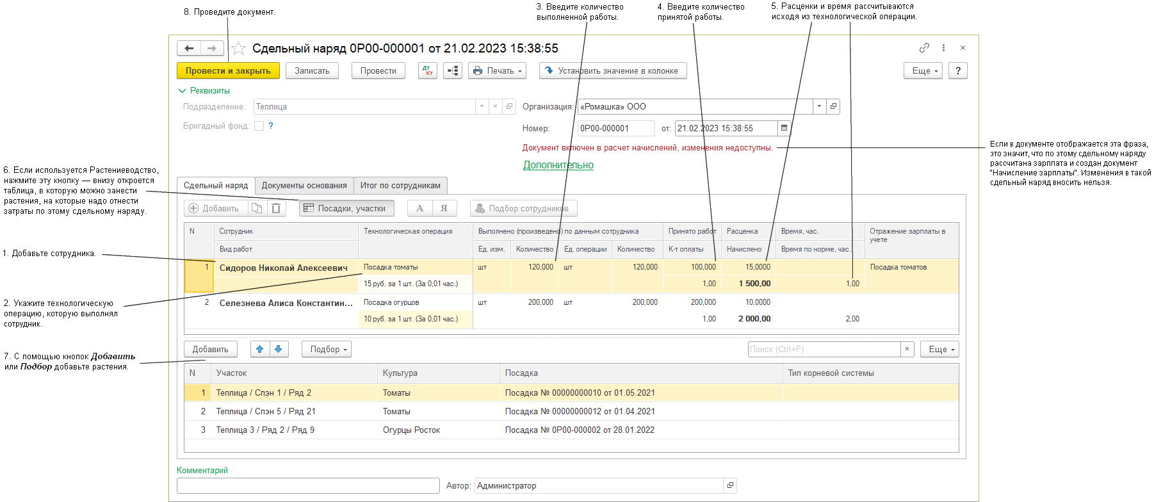1154x502 pixels.
Task: Toggle the Посадки, участки panel button
Action: pos(346,208)
